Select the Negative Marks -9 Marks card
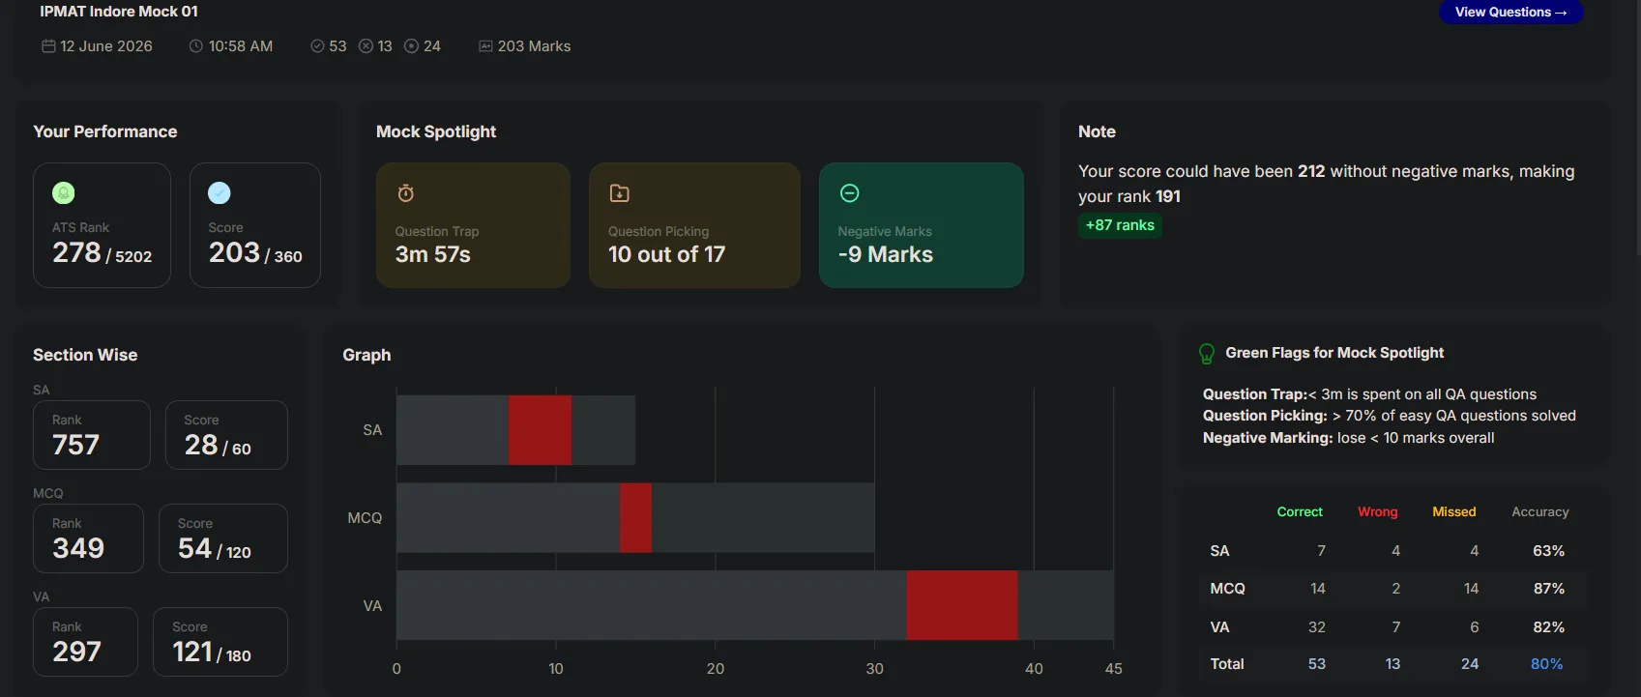This screenshot has height=697, width=1641. point(922,225)
